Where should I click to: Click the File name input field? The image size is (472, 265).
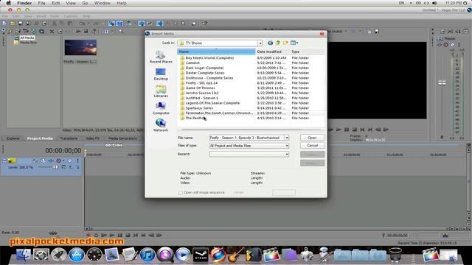pyautogui.click(x=246, y=138)
